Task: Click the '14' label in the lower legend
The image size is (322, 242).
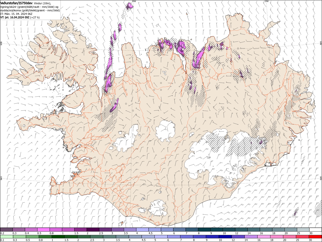Action: click(x=246, y=240)
